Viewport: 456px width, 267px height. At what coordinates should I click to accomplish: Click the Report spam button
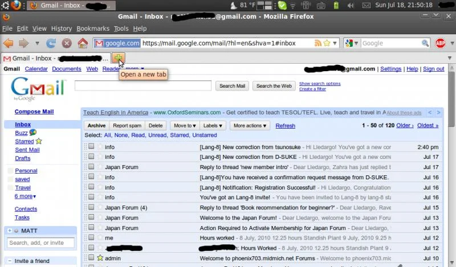coord(127,125)
